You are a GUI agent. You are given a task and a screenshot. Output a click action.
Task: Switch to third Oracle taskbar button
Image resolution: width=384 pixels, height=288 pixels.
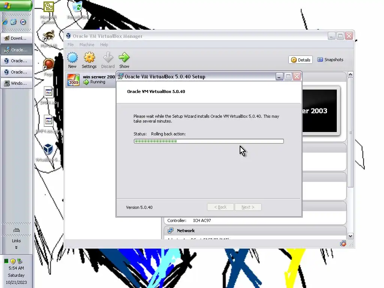point(16,72)
